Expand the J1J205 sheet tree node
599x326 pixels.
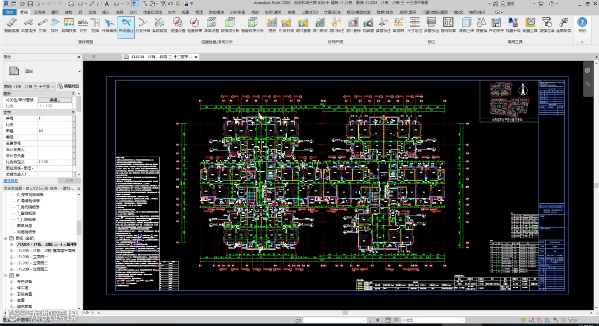coord(12,250)
